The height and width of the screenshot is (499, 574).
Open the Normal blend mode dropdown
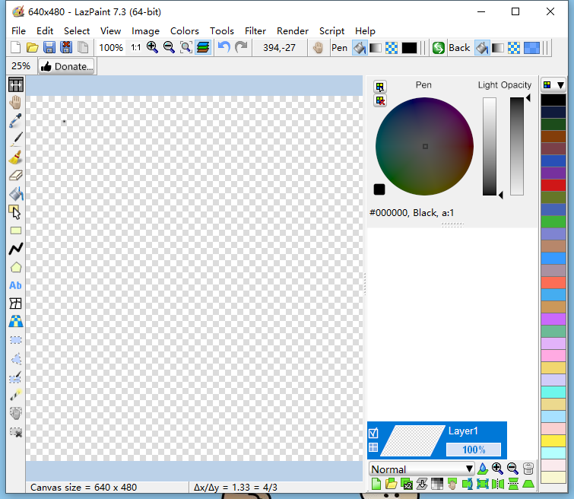(421, 469)
